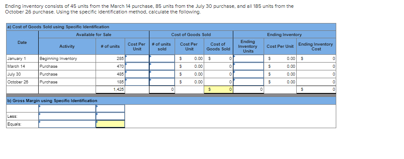Click the Equals: row label

point(23,124)
